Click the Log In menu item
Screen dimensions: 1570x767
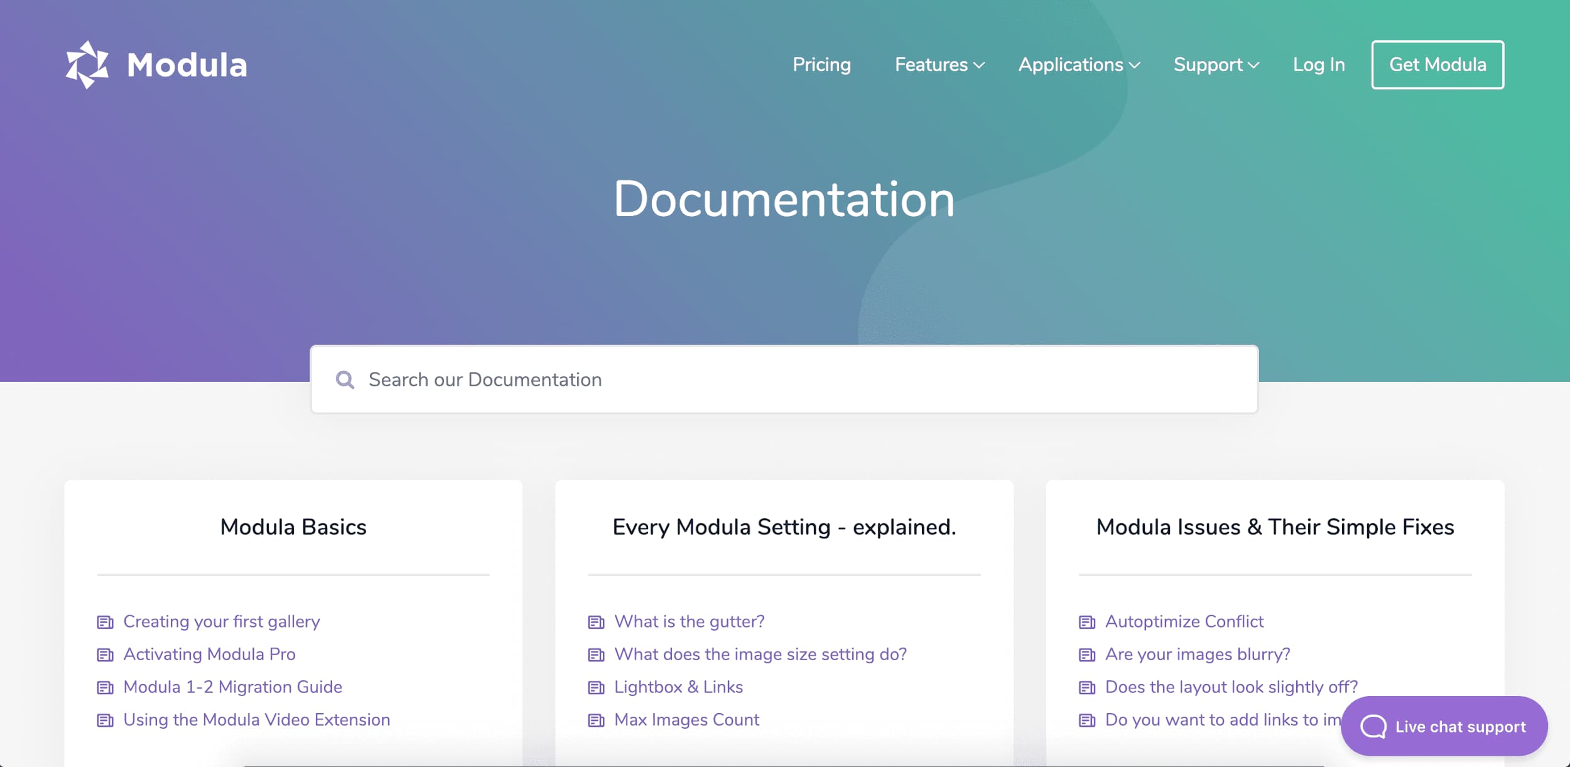1318,64
